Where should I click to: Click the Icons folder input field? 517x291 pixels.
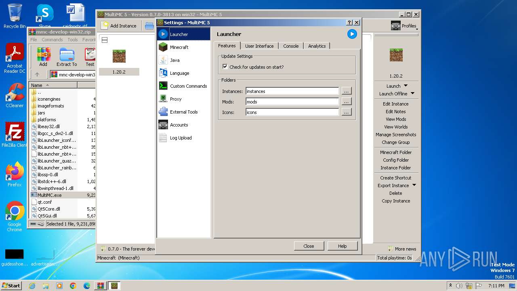click(292, 112)
